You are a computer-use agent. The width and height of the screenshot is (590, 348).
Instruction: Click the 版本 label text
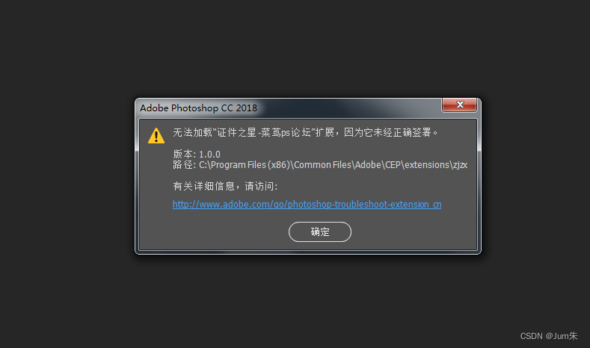183,154
